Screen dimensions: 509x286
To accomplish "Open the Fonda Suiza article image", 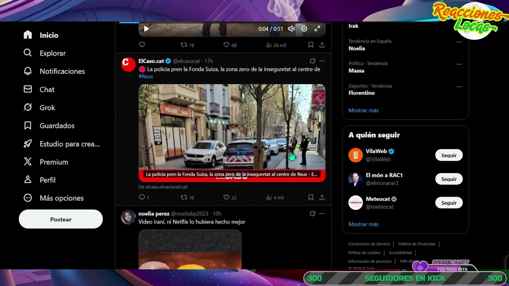I will click(x=232, y=133).
